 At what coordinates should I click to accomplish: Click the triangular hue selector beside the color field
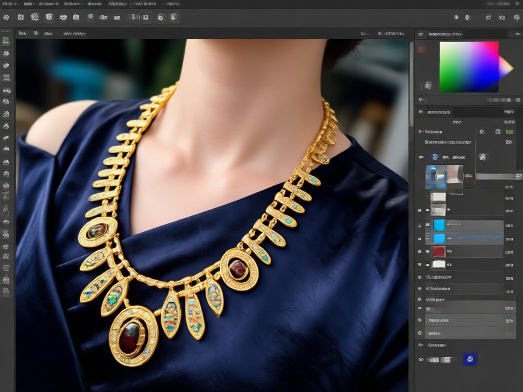pos(506,67)
